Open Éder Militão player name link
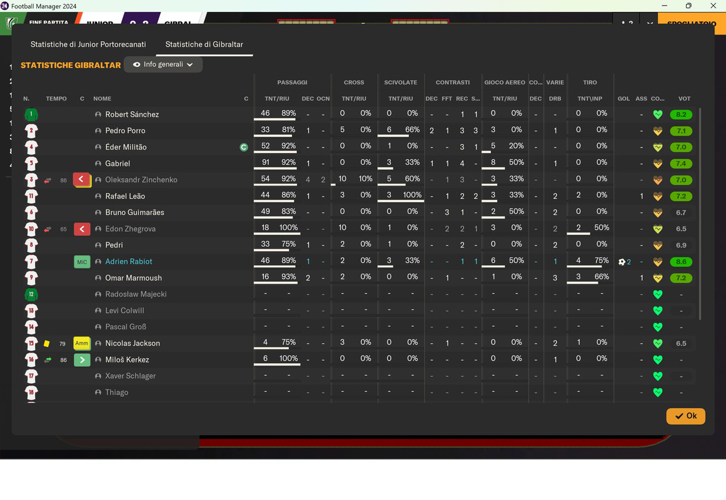The height and width of the screenshot is (500, 726). coord(126,147)
